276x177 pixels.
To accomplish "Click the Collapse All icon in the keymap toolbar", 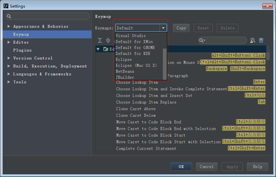I will tap(108, 40).
